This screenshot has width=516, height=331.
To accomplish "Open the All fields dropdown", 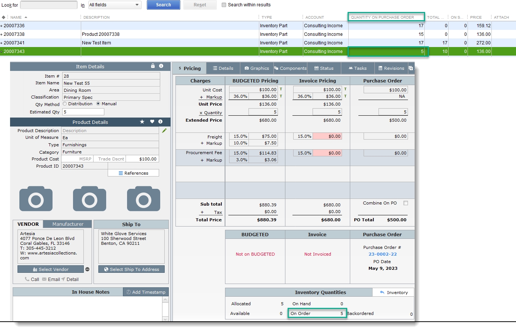I will pyautogui.click(x=115, y=5).
